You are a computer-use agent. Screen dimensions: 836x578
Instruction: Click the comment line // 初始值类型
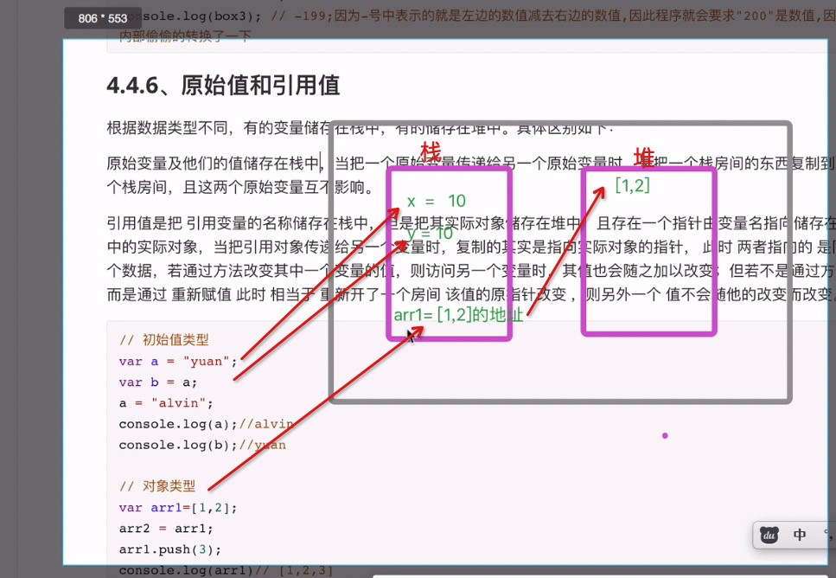[164, 340]
